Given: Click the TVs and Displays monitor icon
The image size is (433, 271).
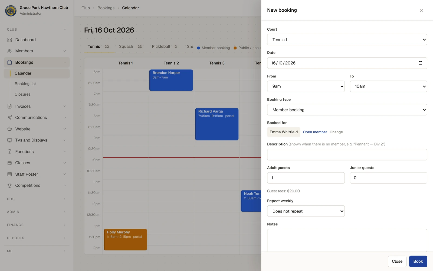Looking at the screenshot, I should [x=9, y=140].
